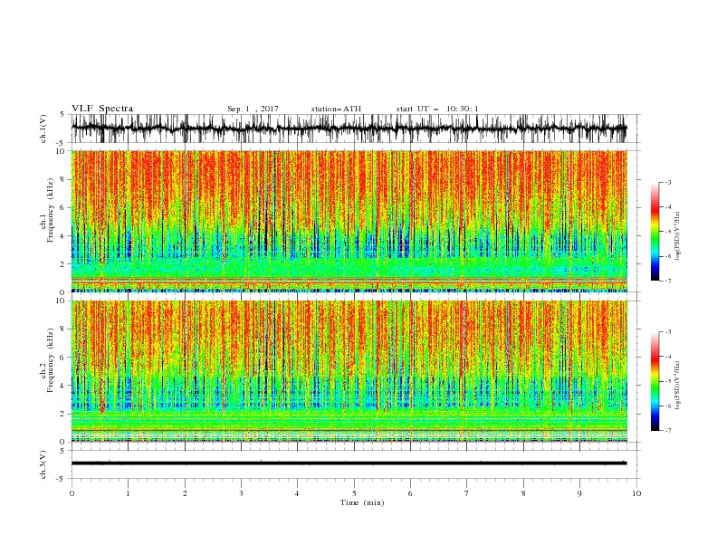Image resolution: width=717 pixels, height=554 pixels.
Task: Select the date text "Sep. 1 , 2017"
Action: [x=253, y=109]
